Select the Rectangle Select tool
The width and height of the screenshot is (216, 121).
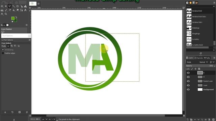click(x=6, y=6)
